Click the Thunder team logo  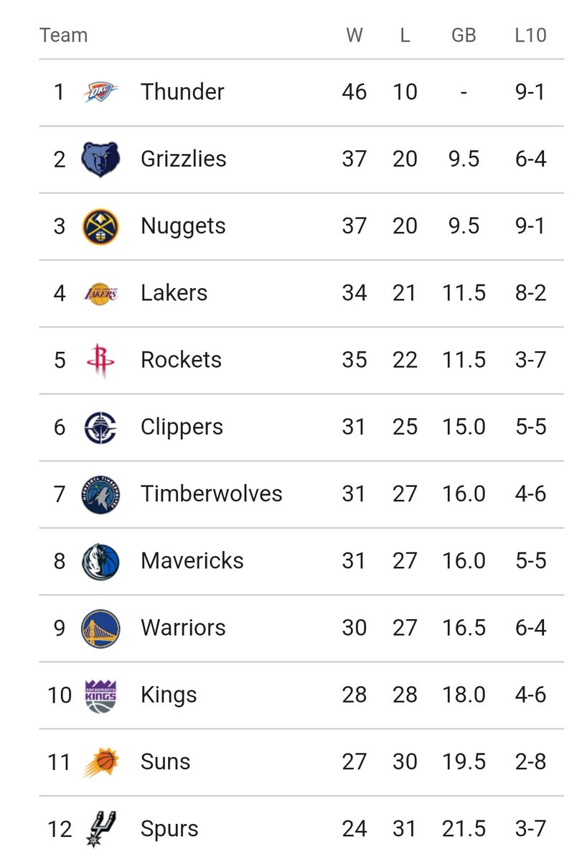tap(100, 92)
